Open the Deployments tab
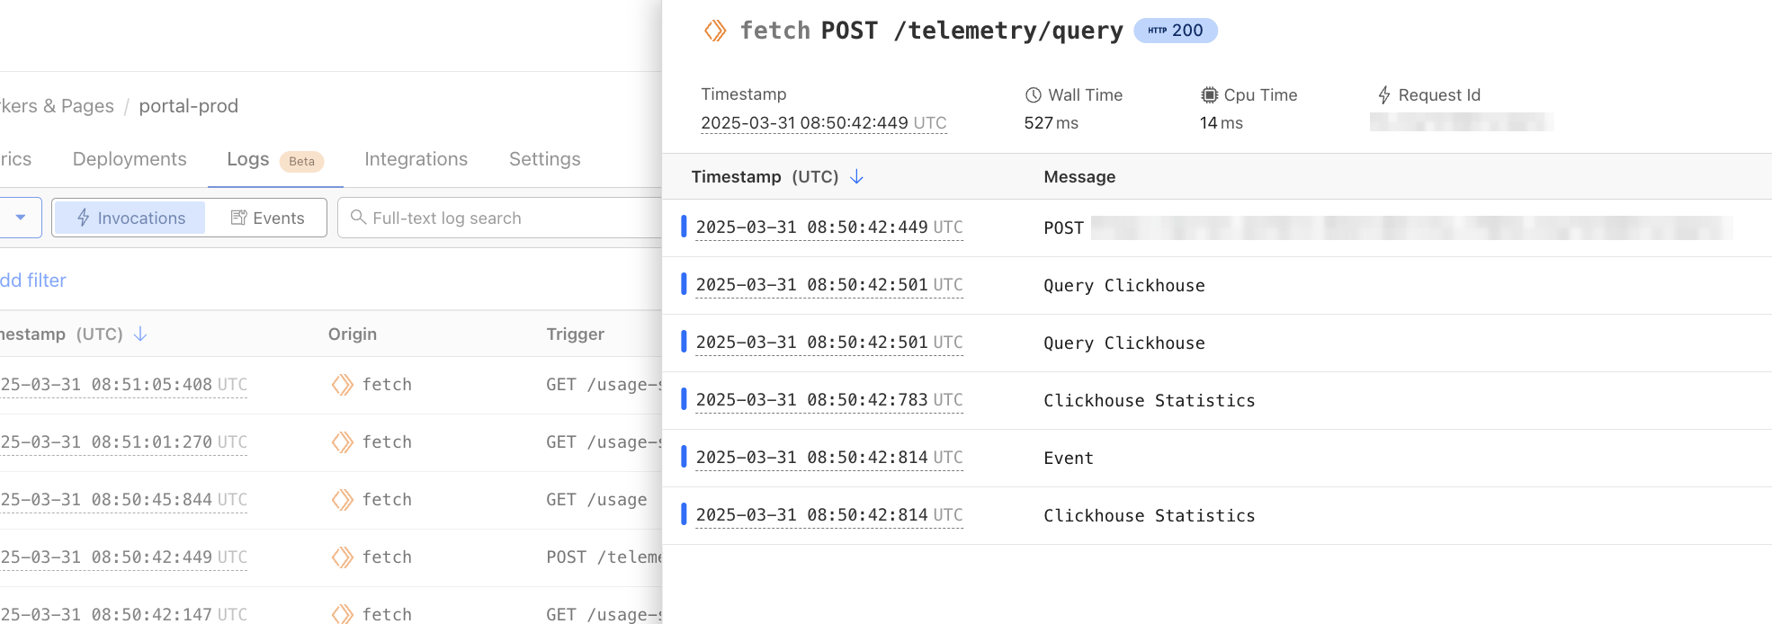The image size is (1772, 624). (130, 159)
